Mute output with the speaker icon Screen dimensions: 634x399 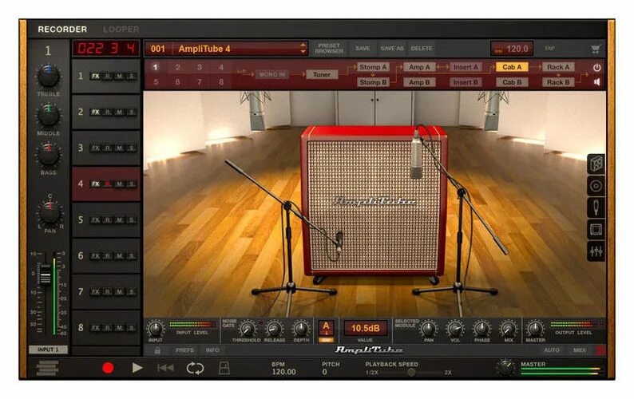coord(596,82)
